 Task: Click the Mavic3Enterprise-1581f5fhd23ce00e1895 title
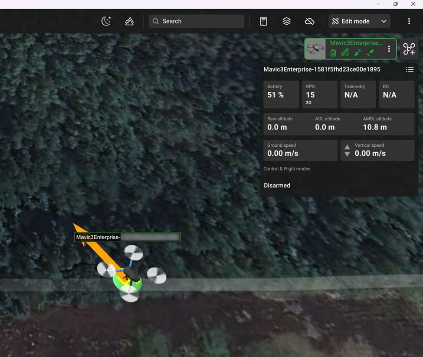(x=322, y=69)
